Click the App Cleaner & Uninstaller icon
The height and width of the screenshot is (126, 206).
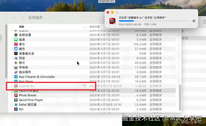[x=16, y=77]
